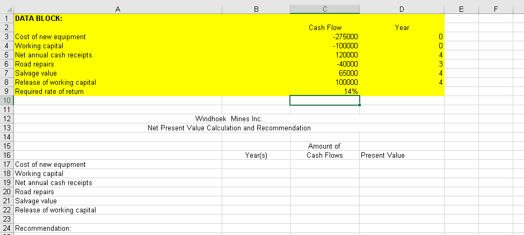The height and width of the screenshot is (235, 524).
Task: Click the empty Year(s) cell for row 17
Action: 256,164
